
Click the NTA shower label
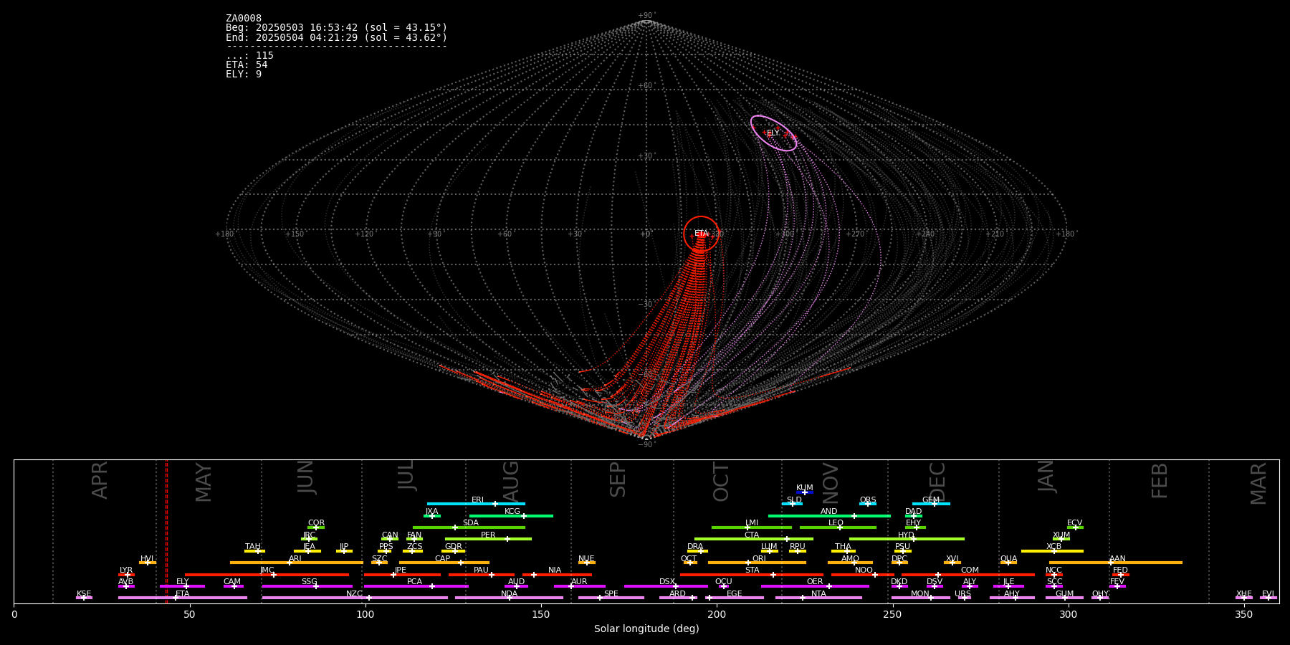pyautogui.click(x=818, y=594)
